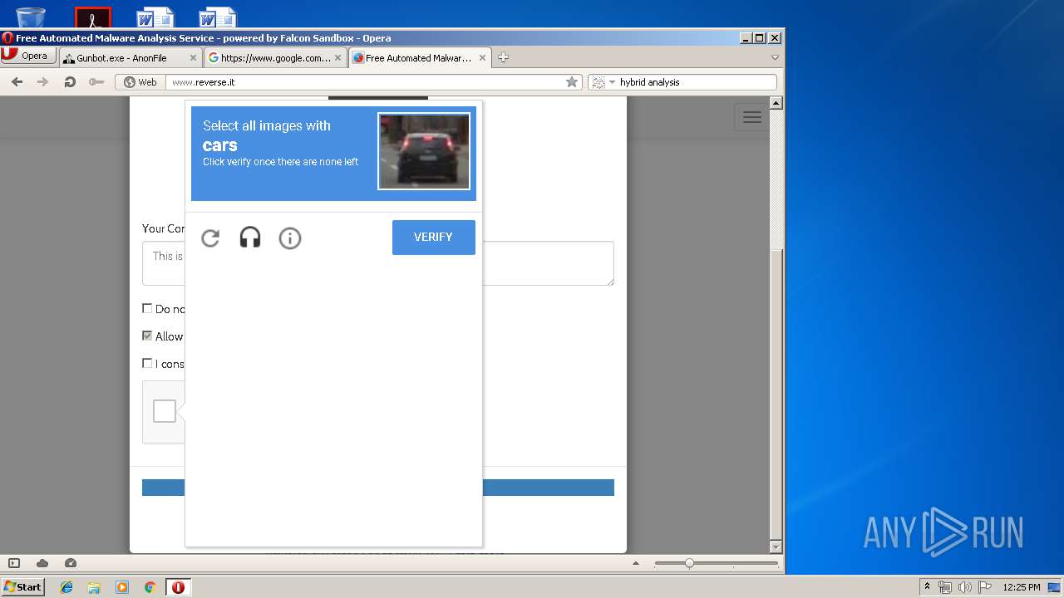Open the view options arrow near zoom

[x=636, y=563]
